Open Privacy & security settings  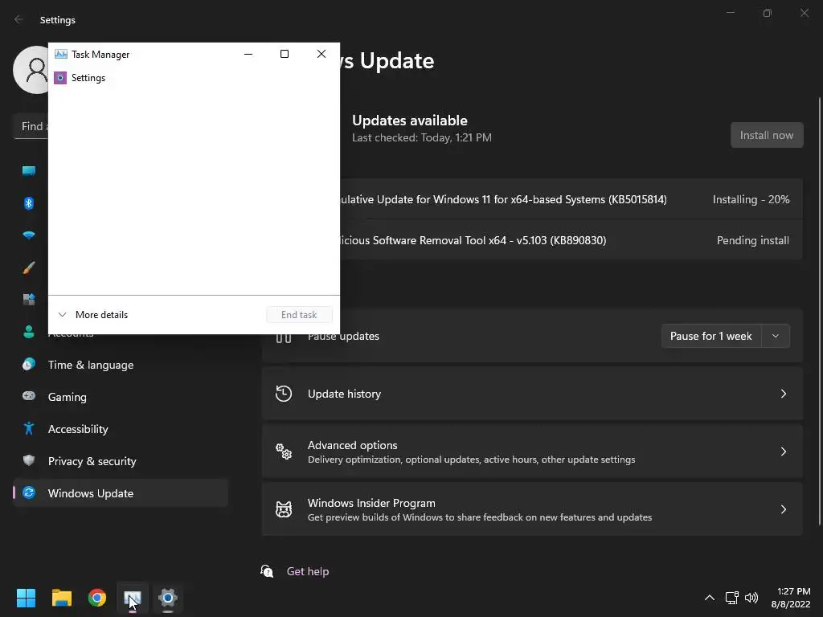pos(121,461)
